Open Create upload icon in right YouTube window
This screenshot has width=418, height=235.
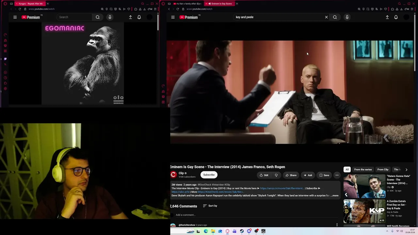pos(387,17)
